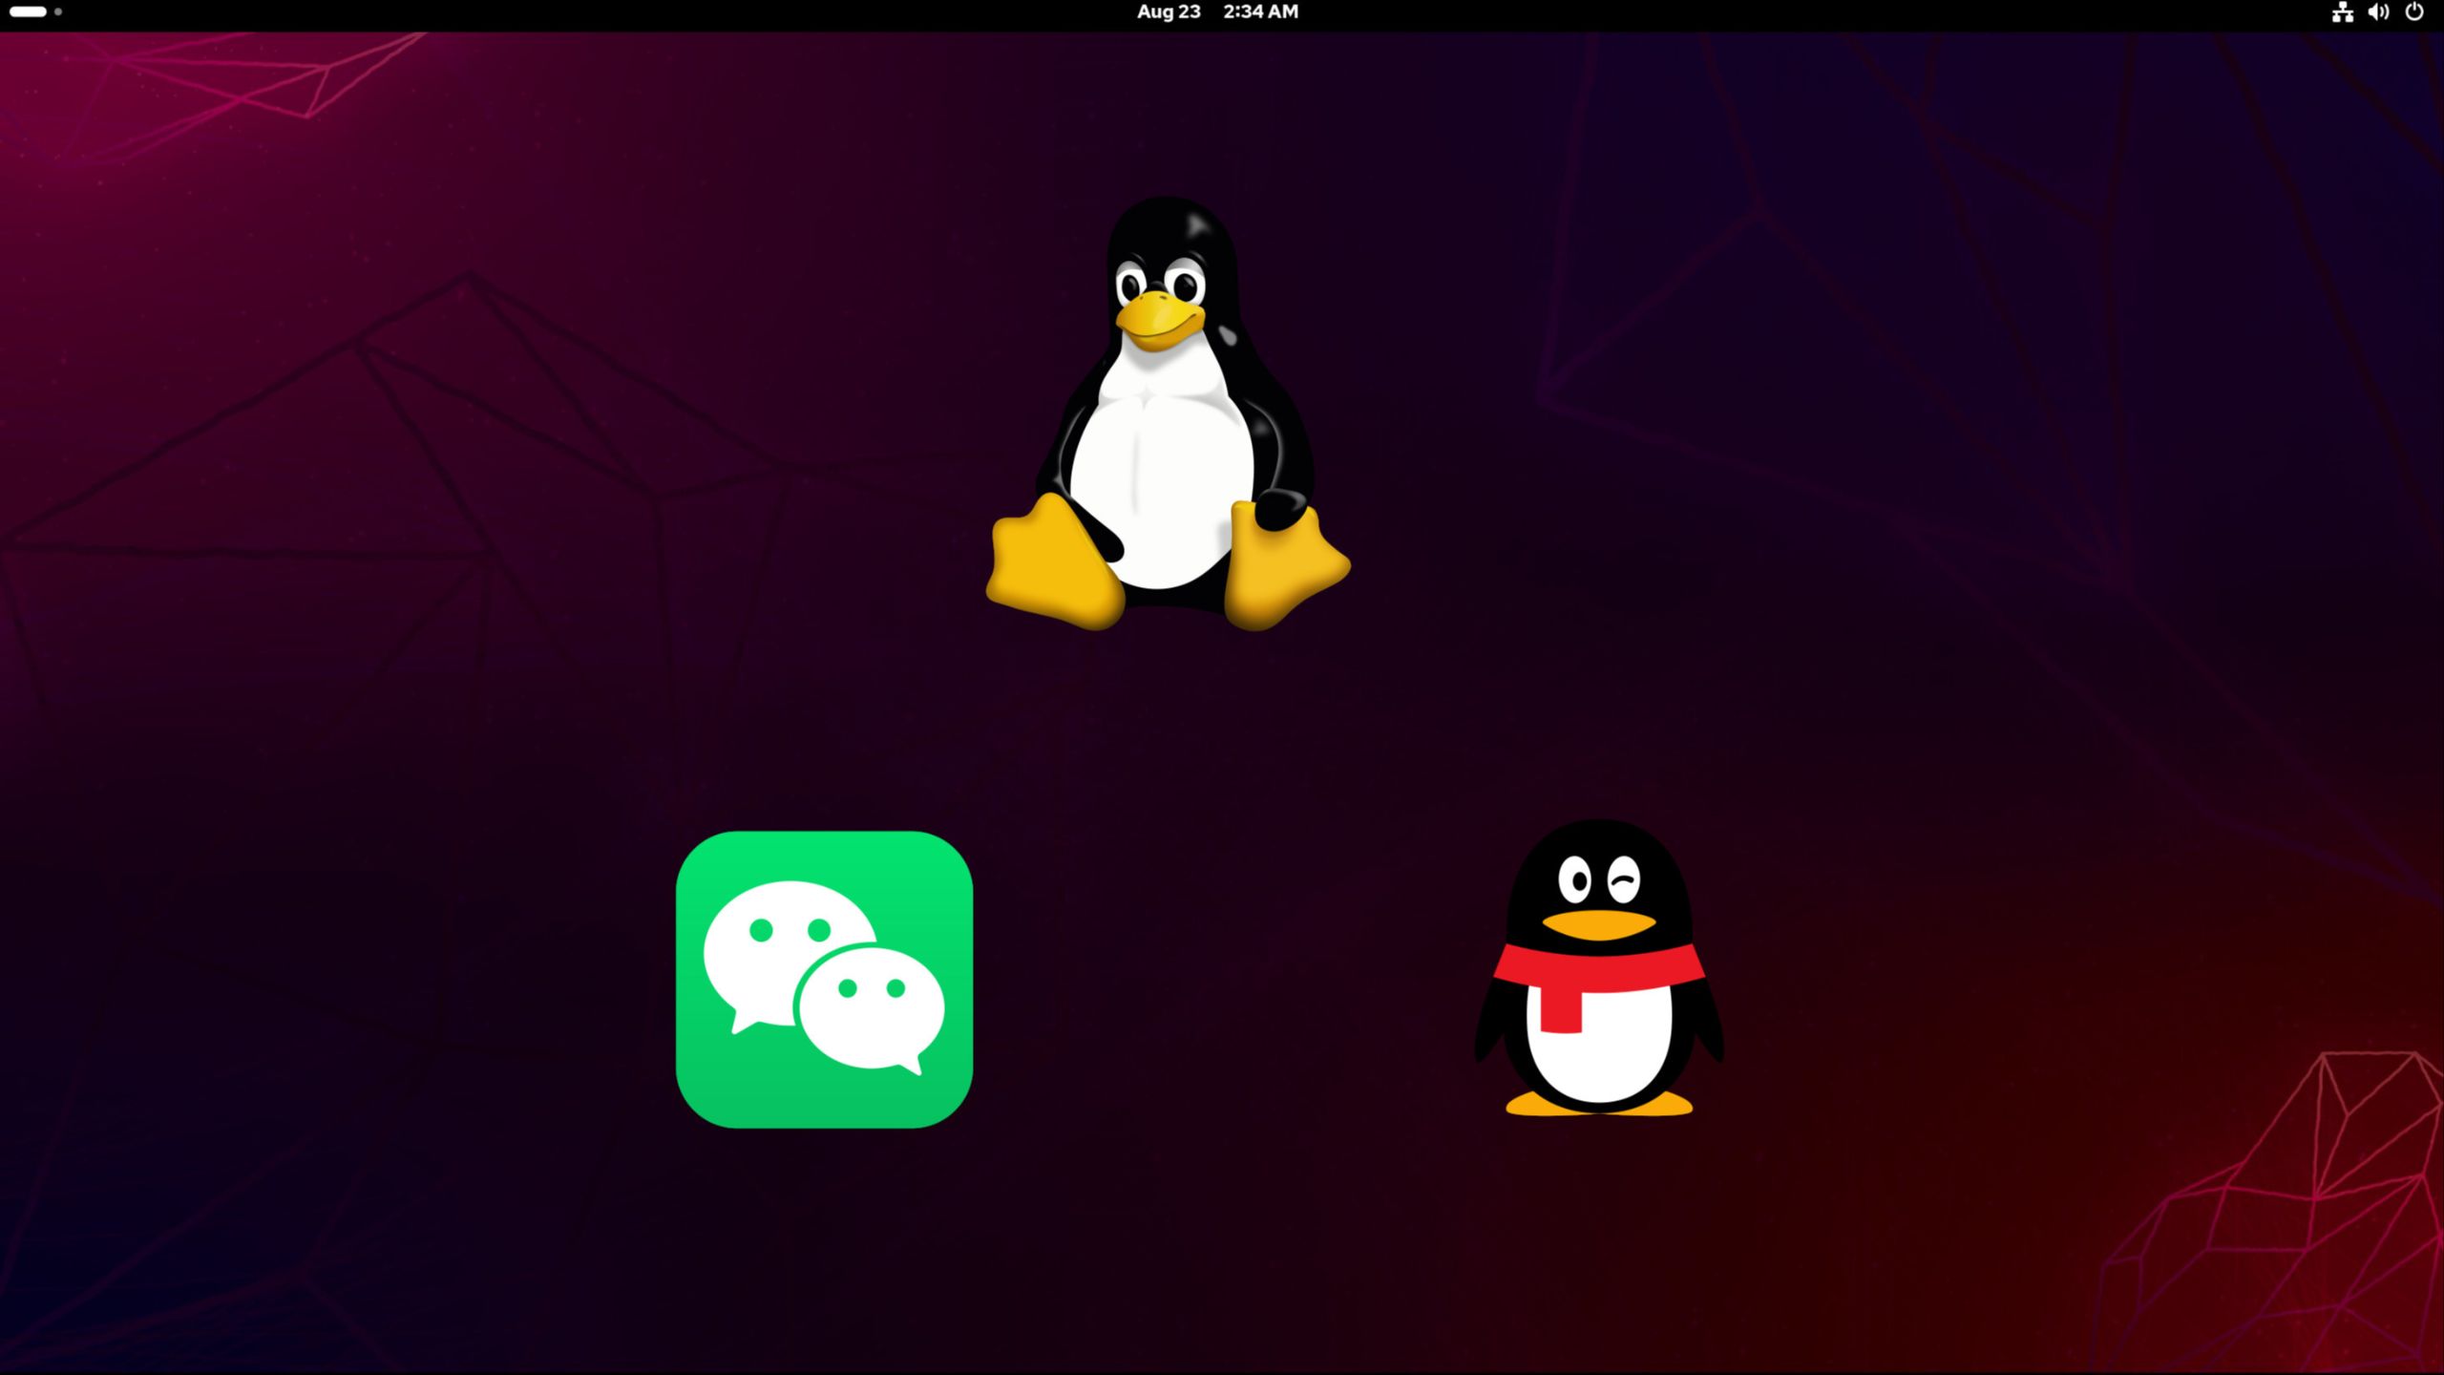Image resolution: width=2444 pixels, height=1375 pixels.
Task: Click the Activities pill at the top left
Action: click(x=29, y=11)
